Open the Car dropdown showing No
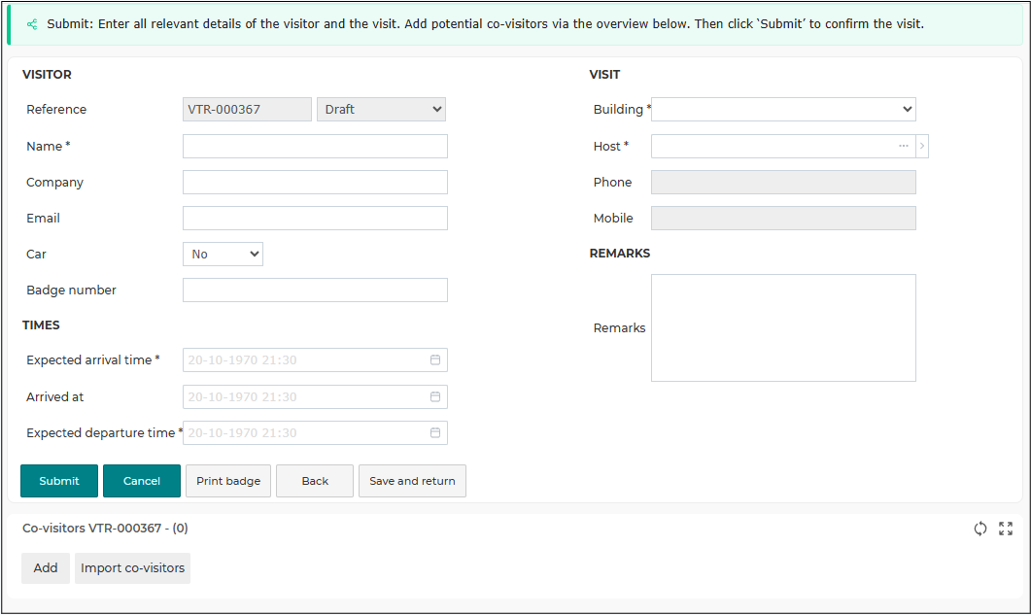 pos(223,254)
